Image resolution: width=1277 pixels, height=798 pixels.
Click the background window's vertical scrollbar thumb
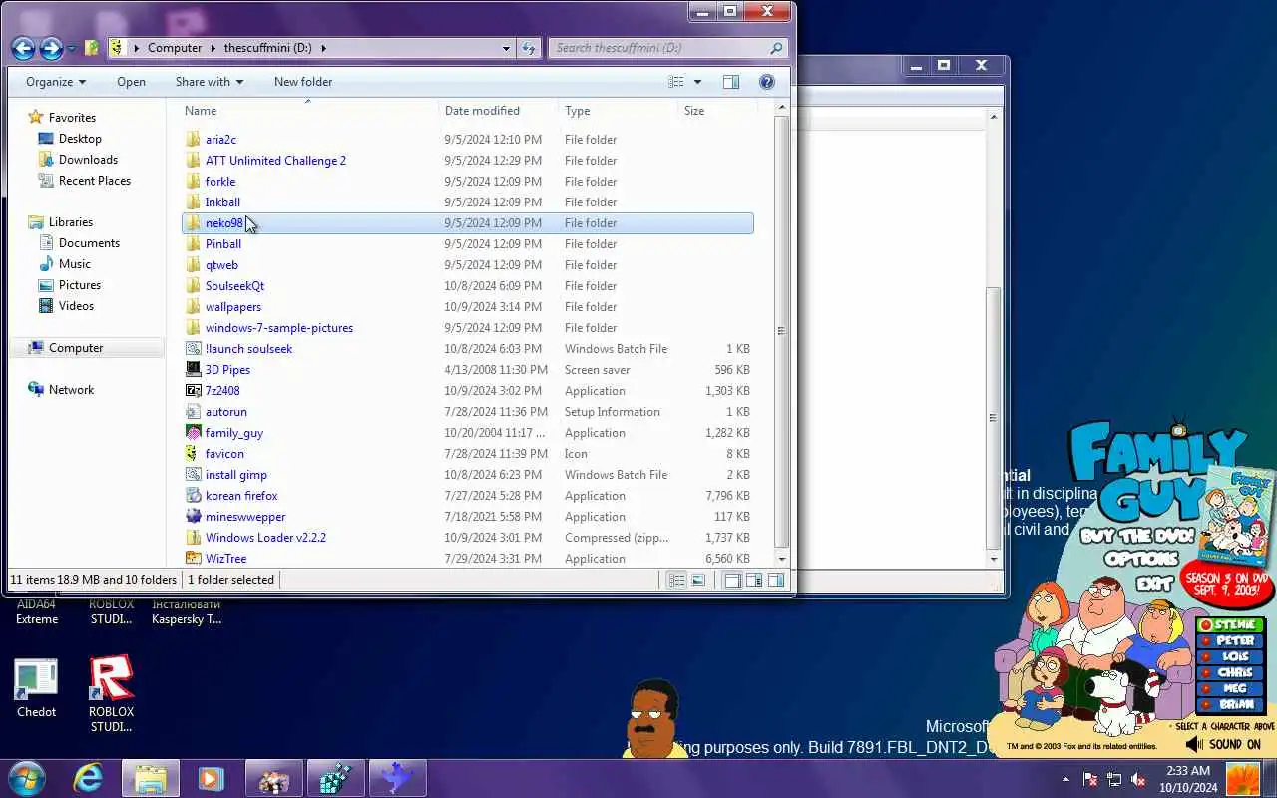[994, 417]
